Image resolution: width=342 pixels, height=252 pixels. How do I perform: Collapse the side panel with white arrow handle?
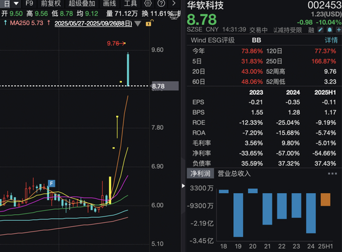(x=183, y=186)
